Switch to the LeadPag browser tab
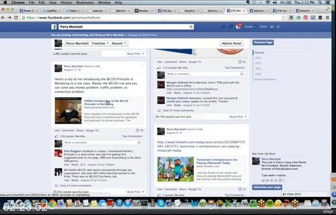336x215 pixels. click(x=51, y=10)
